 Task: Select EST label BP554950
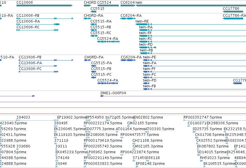click(x=95, y=117)
